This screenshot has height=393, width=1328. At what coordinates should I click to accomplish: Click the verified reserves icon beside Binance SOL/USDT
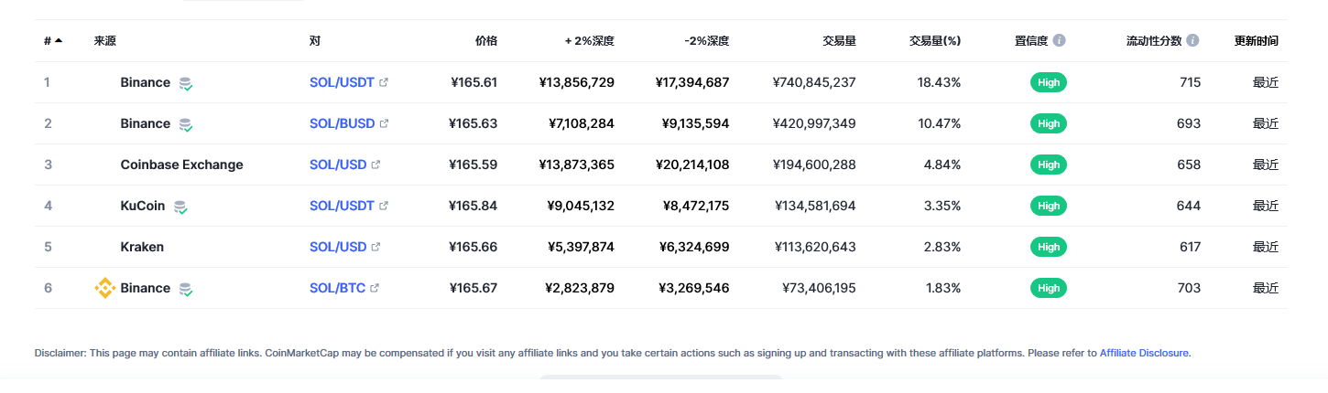[186, 83]
